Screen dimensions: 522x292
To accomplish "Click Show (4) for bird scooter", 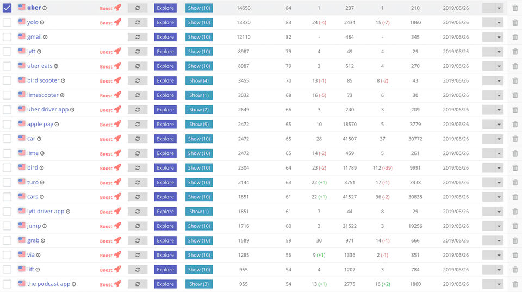I will point(199,80).
